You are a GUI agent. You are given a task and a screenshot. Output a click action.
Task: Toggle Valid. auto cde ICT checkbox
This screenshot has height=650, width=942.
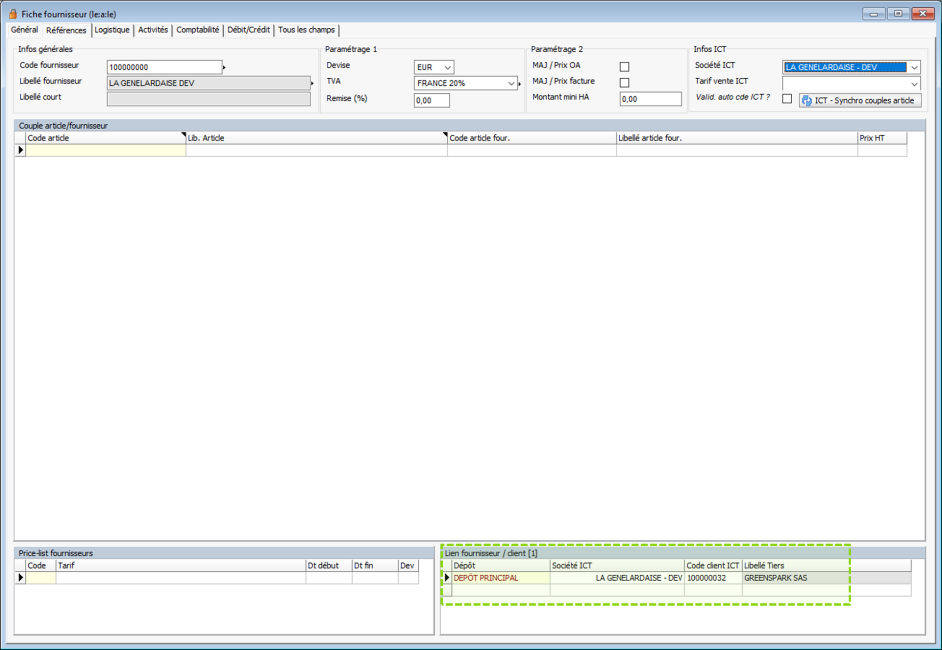[x=787, y=99]
